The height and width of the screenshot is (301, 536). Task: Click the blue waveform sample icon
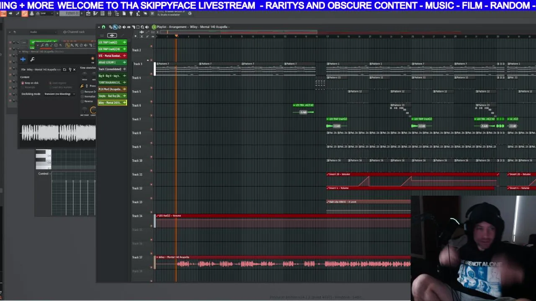click(23, 59)
